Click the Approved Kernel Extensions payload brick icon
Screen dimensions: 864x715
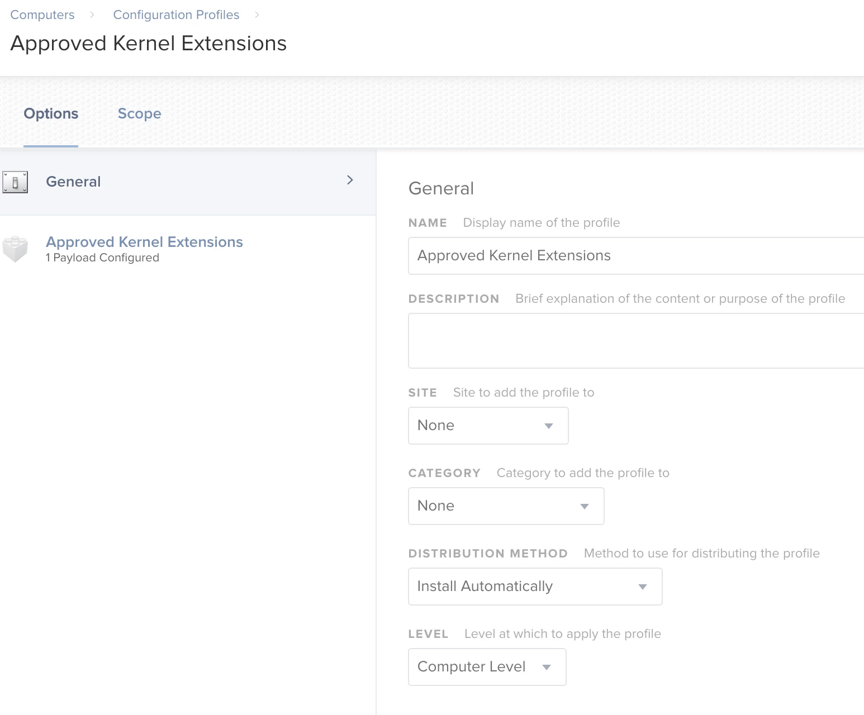15,249
